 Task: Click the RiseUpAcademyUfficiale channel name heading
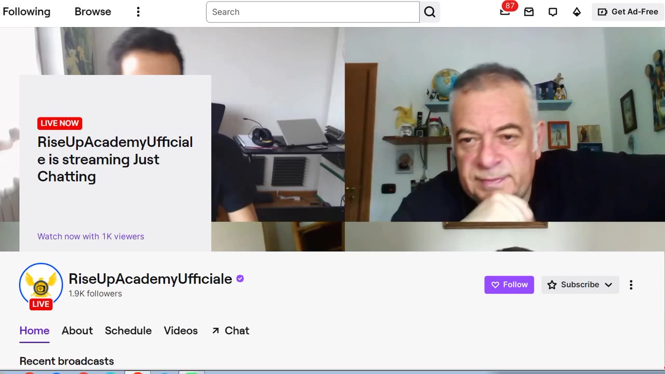point(150,279)
